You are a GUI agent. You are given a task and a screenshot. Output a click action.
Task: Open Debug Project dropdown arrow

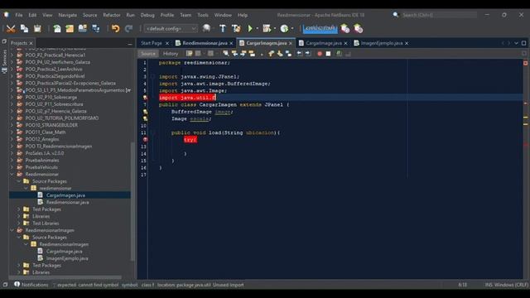274,29
